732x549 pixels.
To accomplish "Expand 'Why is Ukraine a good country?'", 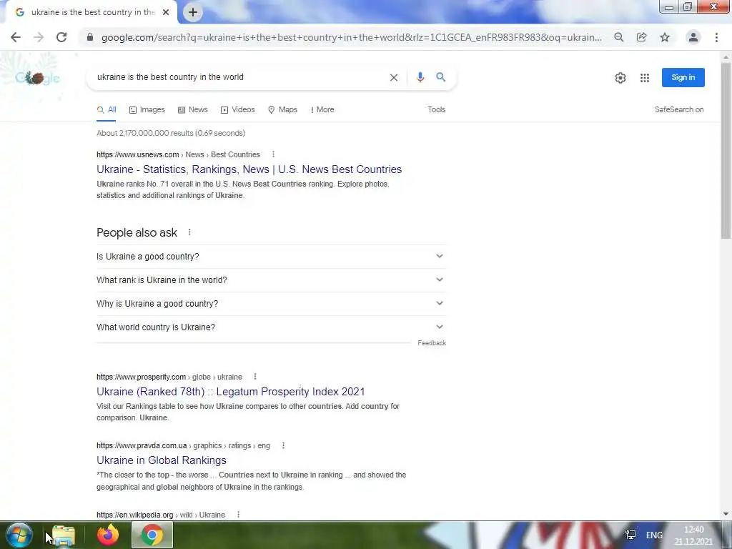I will tap(271, 303).
